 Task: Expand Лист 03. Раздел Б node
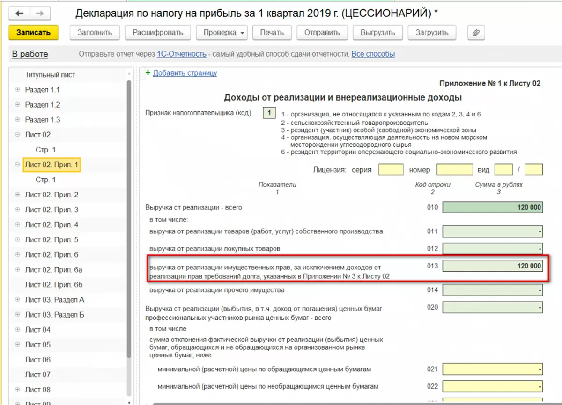[x=18, y=315]
